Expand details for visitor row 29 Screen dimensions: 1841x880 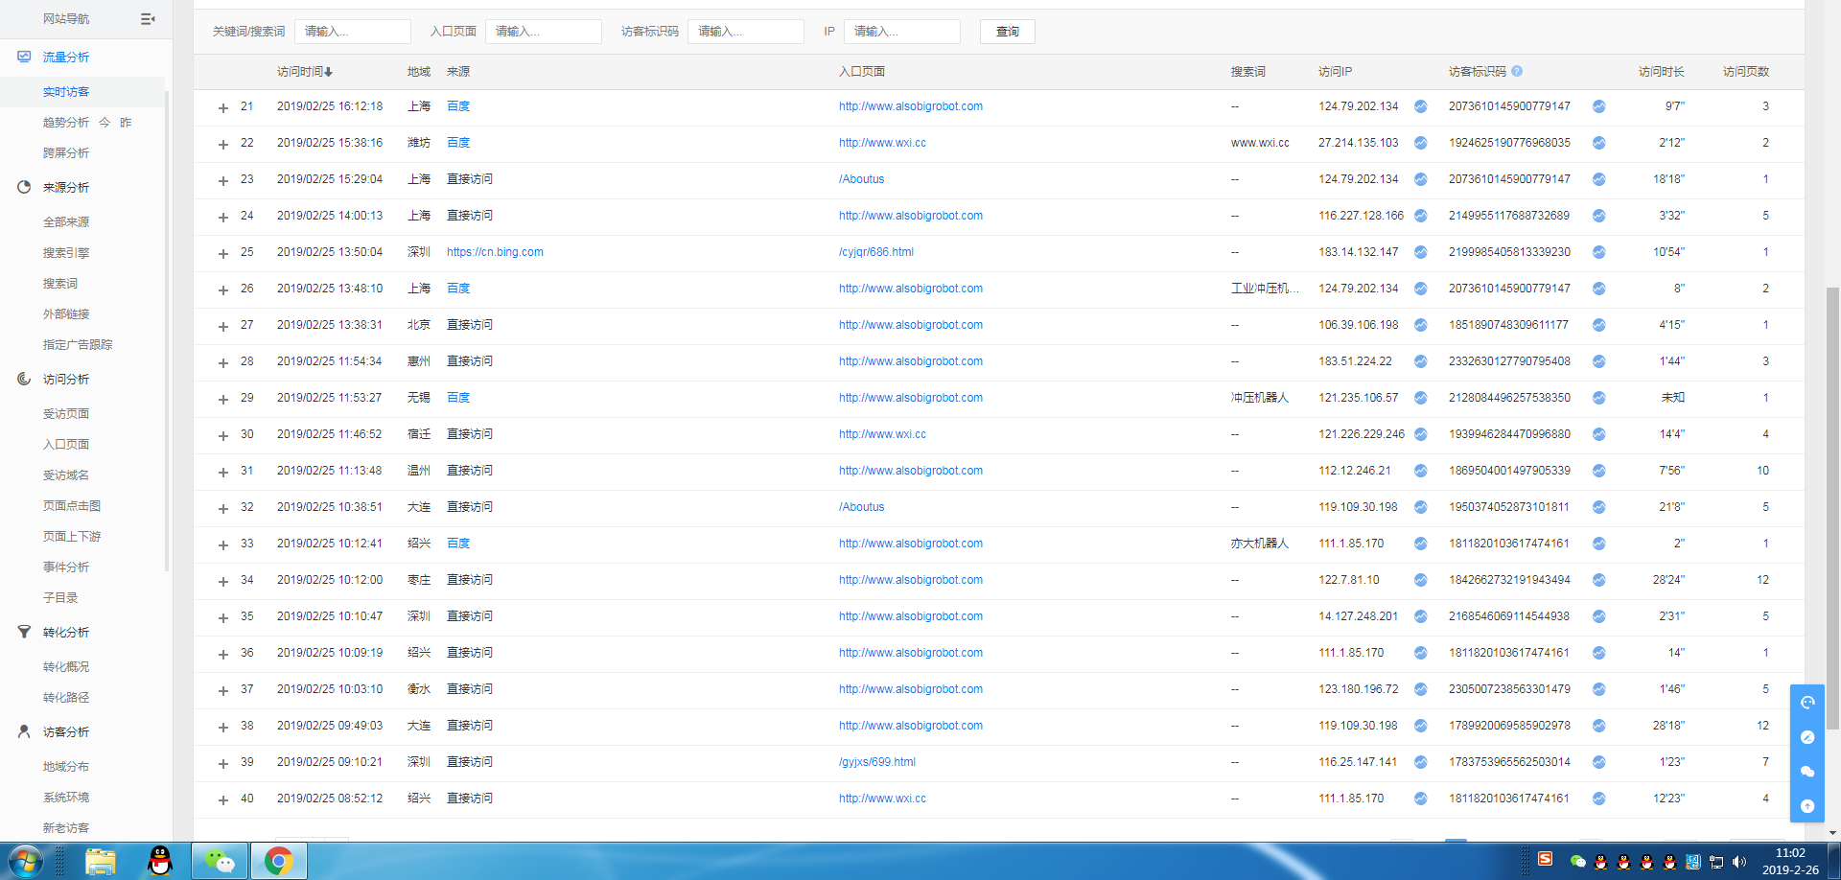[223, 399]
